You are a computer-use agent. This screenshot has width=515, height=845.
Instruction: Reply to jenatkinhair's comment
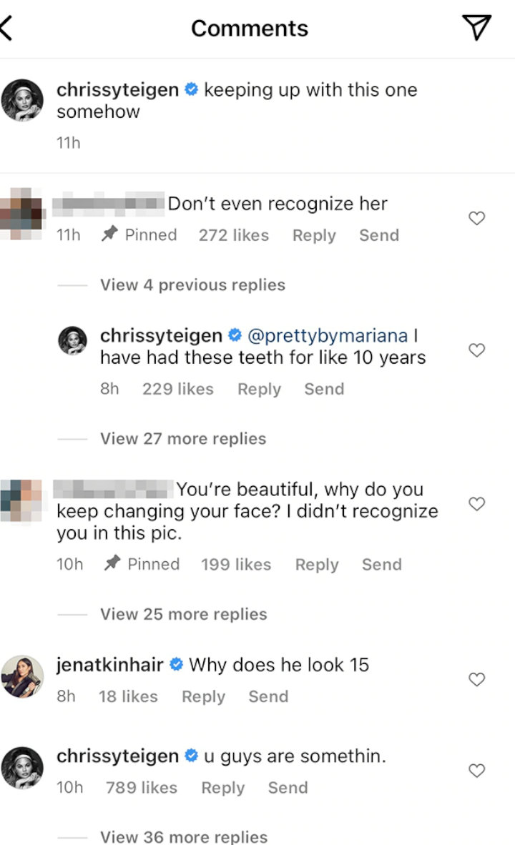[203, 696]
